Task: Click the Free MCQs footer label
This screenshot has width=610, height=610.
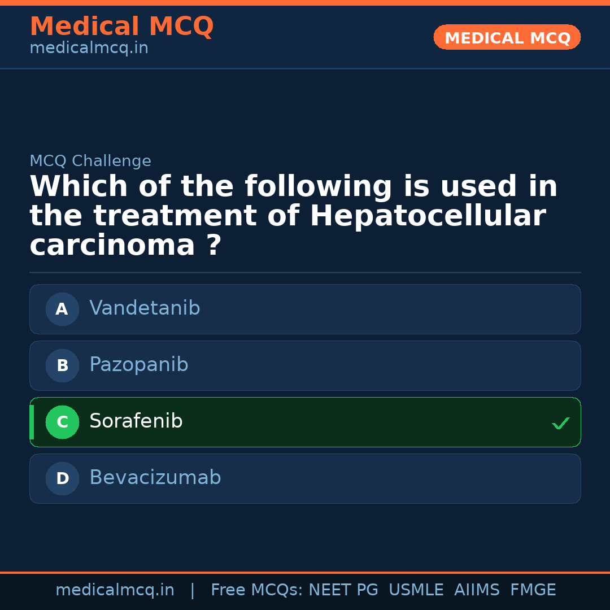Action: [x=256, y=590]
